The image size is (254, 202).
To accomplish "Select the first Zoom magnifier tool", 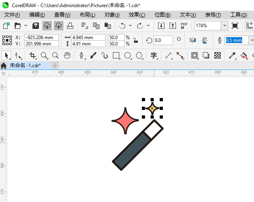I will click(x=44, y=56).
